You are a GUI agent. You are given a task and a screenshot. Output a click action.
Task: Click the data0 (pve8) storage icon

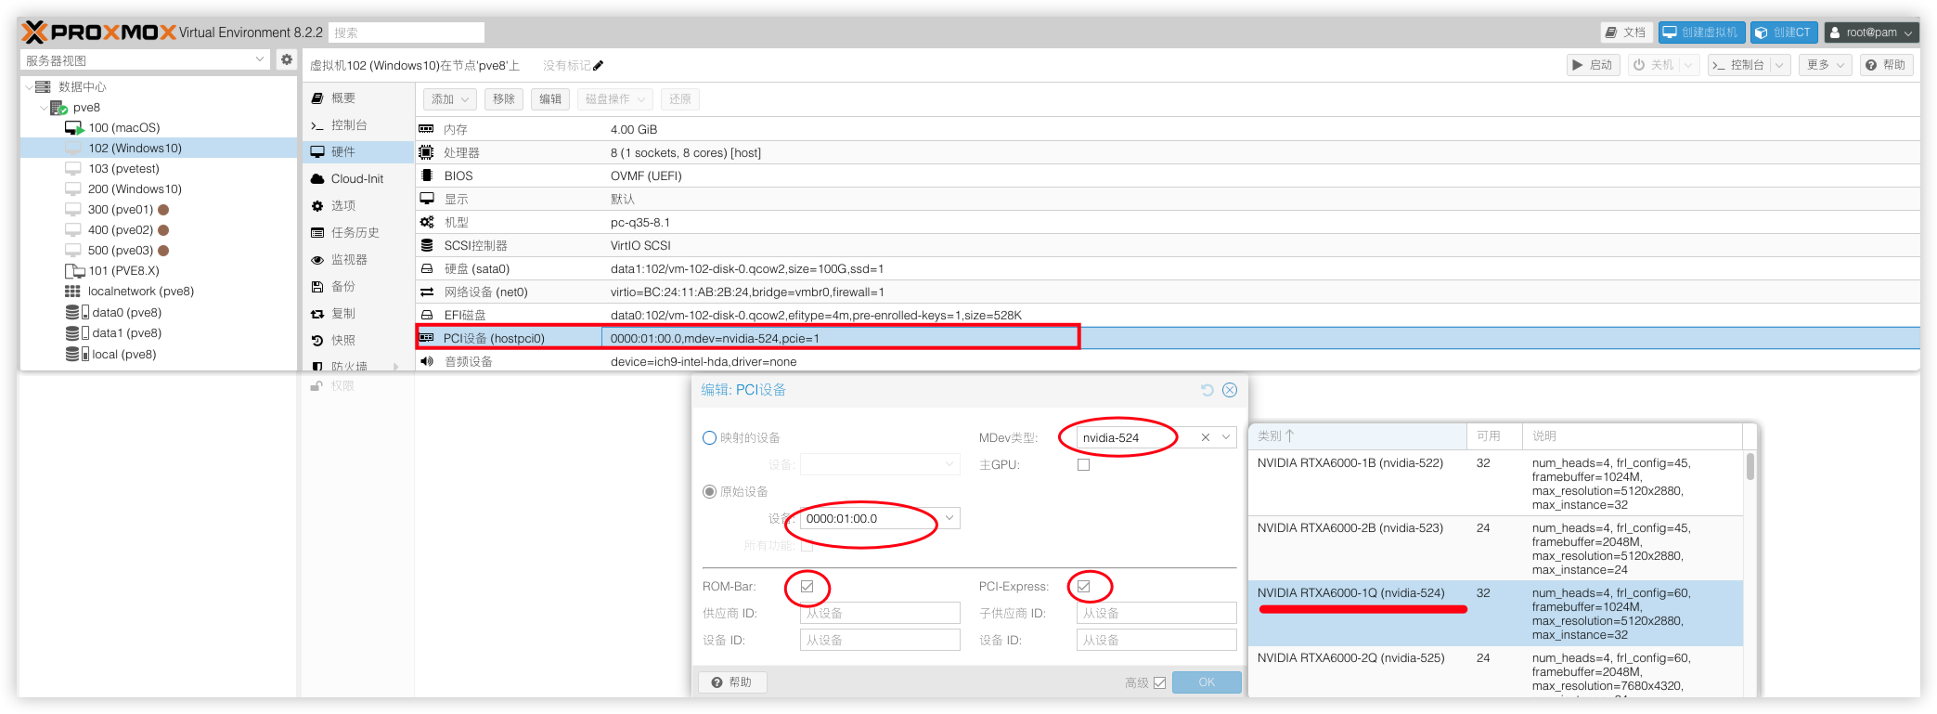[77, 313]
